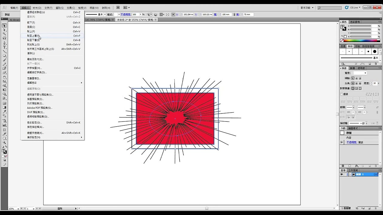This screenshot has height=215, width=383.
Task: Click the delete brush trash icon
Action: click(x=376, y=64)
